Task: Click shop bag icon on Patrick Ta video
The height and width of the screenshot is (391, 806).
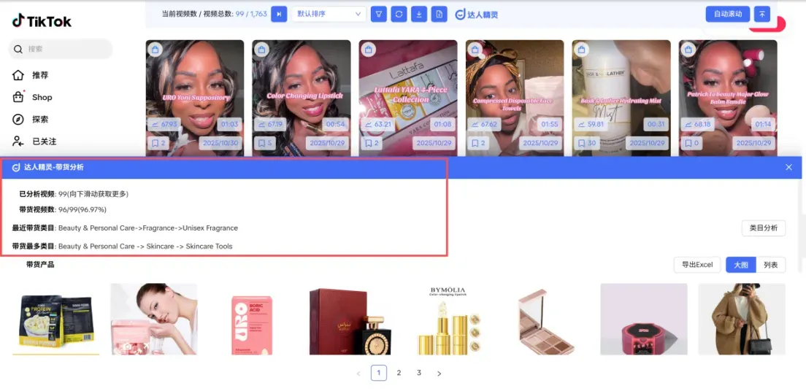Action: tap(688, 50)
